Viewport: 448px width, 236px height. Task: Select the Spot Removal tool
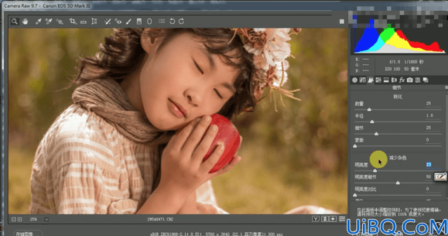point(107,22)
